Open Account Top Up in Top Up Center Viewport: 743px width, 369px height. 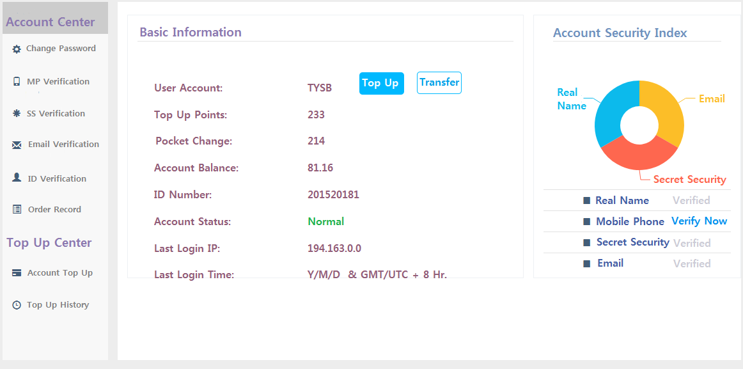[x=60, y=273]
